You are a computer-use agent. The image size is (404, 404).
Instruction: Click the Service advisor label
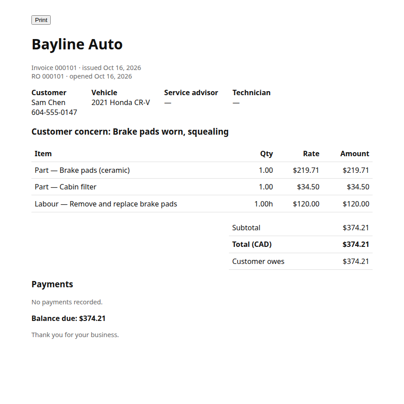coord(191,92)
